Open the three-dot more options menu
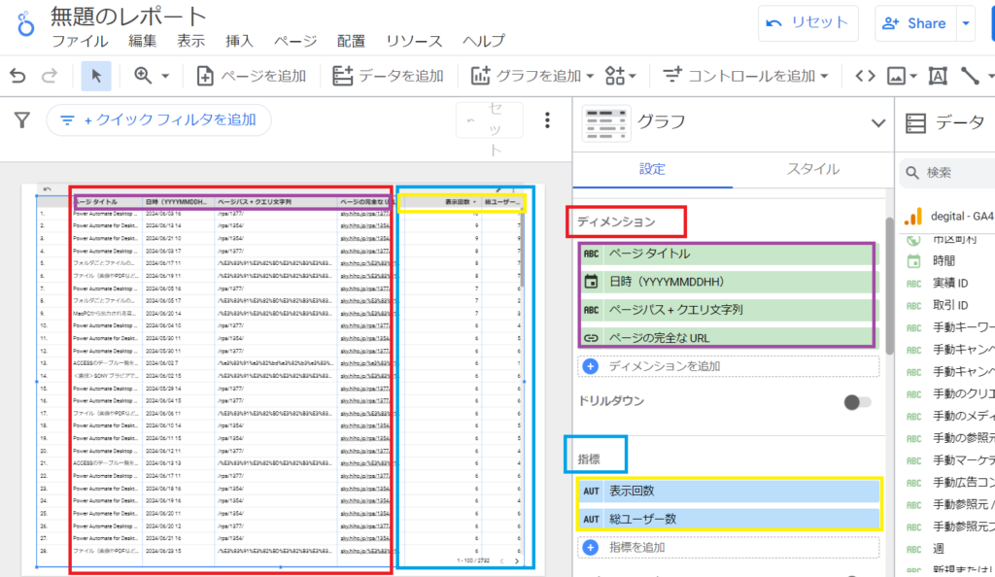The width and height of the screenshot is (995, 577). (547, 120)
